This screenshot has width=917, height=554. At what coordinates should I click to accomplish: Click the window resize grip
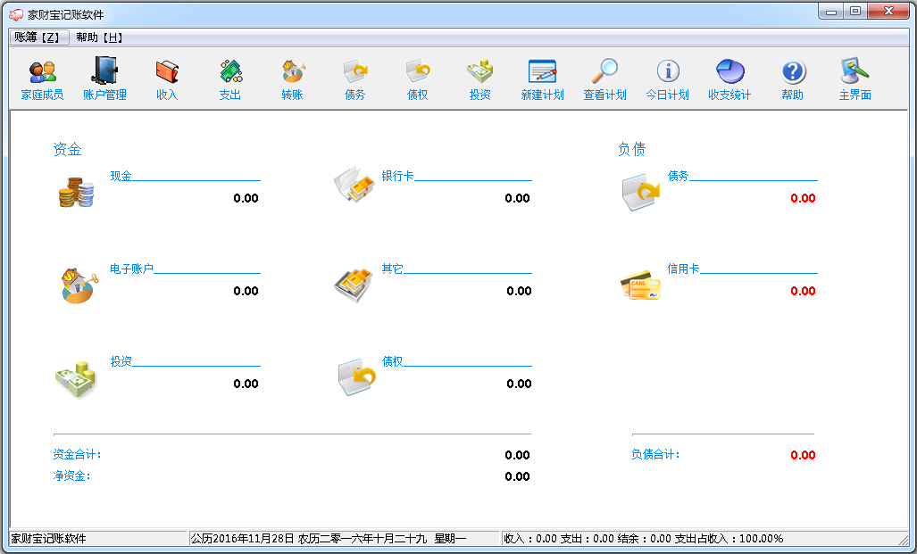pyautogui.click(x=904, y=540)
